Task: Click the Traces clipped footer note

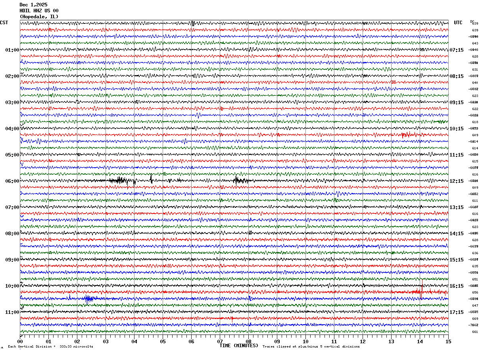Action: tap(311, 346)
